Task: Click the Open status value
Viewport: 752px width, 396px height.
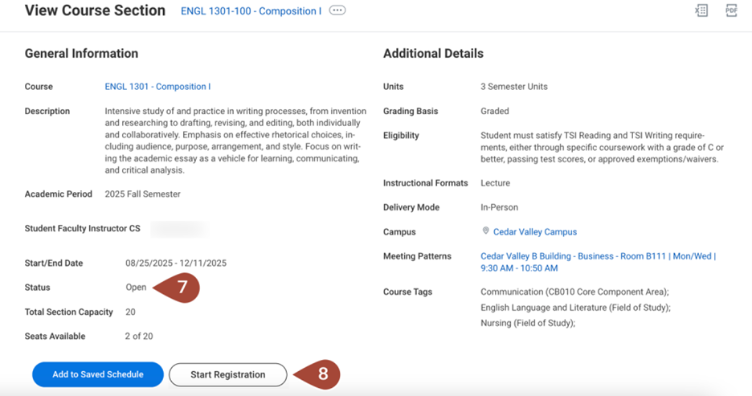Action: click(x=136, y=288)
